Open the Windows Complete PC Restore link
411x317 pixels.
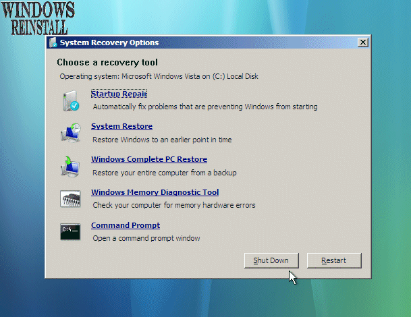tap(148, 159)
